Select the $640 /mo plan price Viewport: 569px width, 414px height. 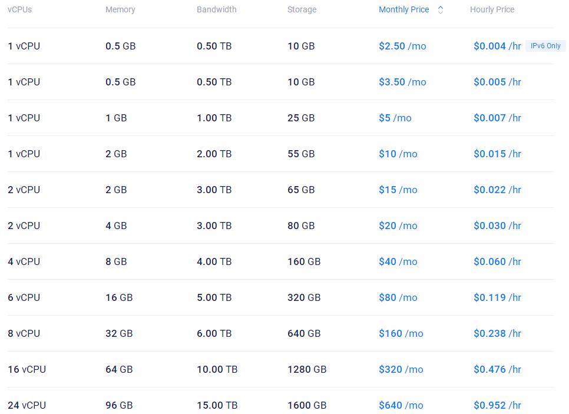point(401,405)
